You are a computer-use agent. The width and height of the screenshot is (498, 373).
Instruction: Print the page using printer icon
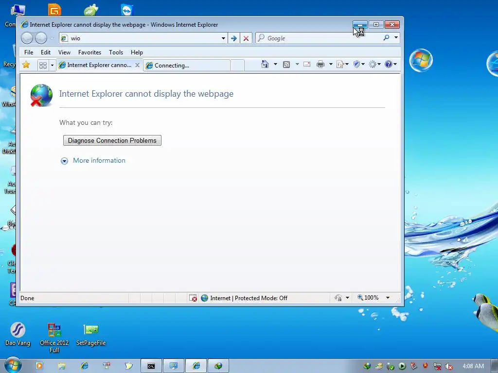(x=320, y=65)
